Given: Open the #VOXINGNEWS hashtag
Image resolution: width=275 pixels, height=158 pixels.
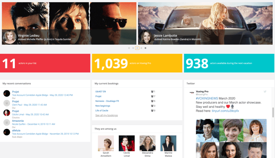Looking at the screenshot, I should point(207,98).
